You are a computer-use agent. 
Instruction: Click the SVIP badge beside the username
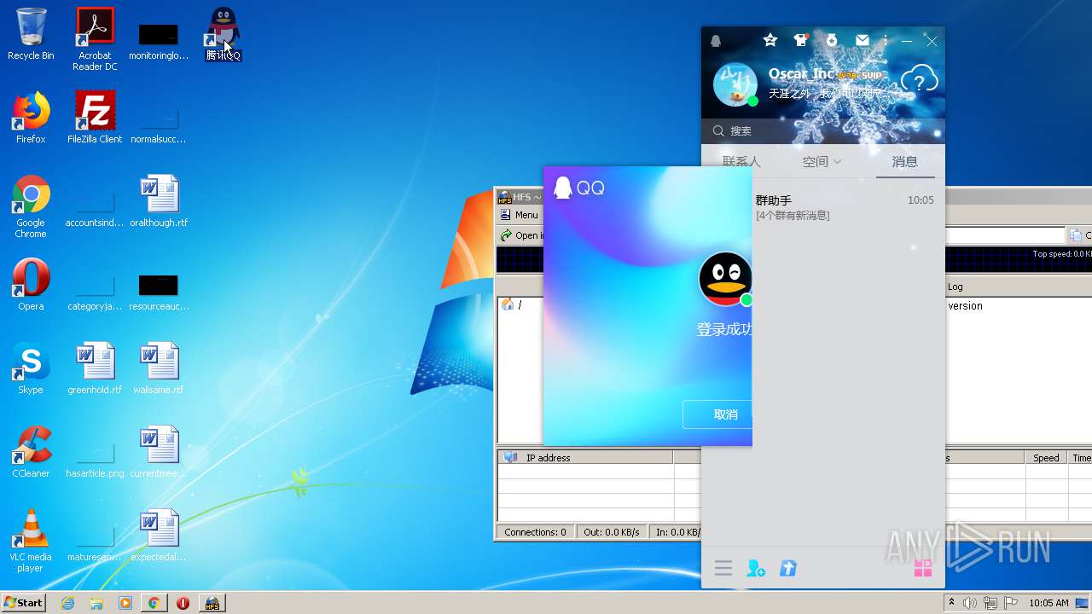coord(871,75)
